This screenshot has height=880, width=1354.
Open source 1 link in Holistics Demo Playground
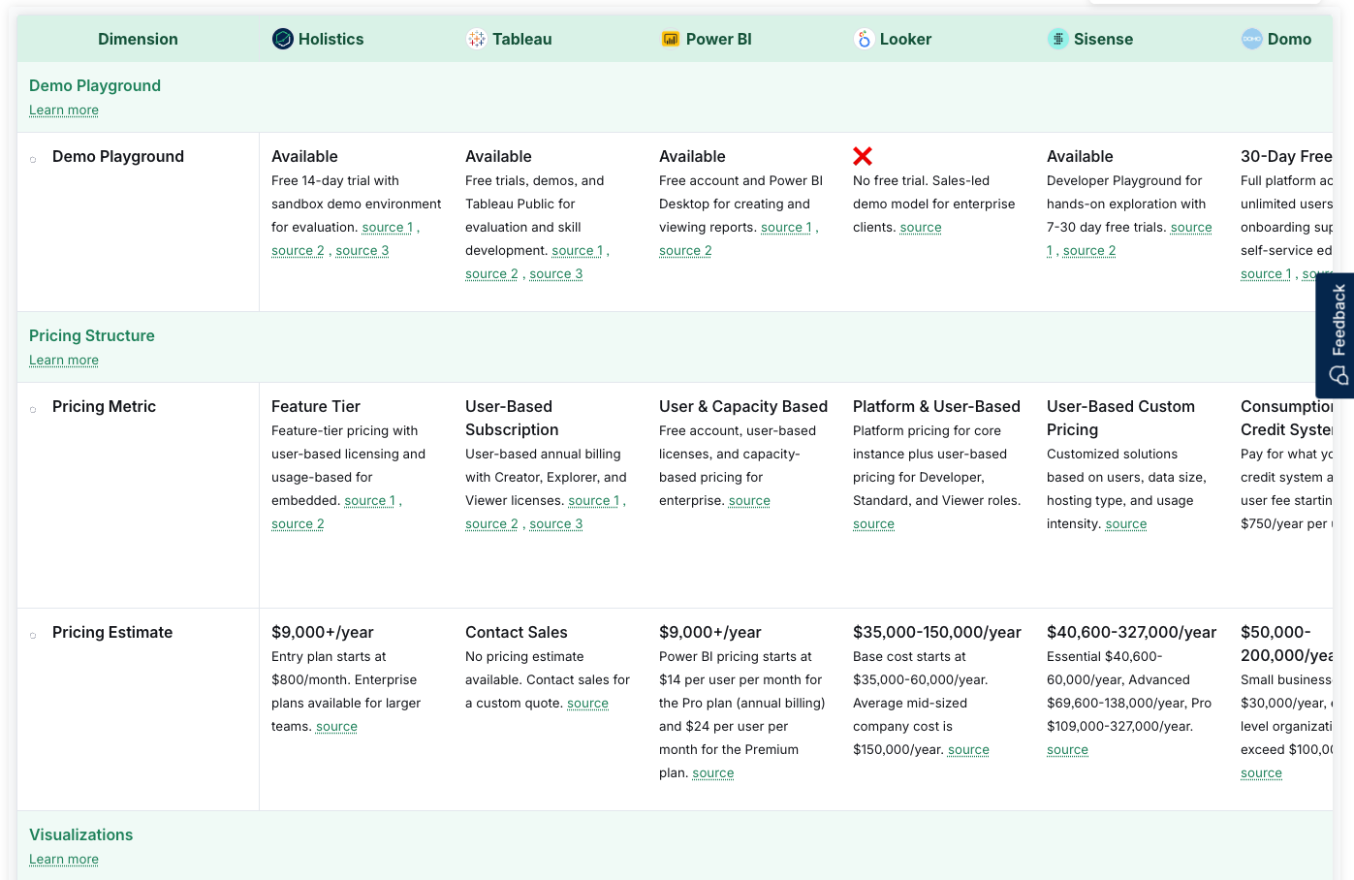[388, 228]
